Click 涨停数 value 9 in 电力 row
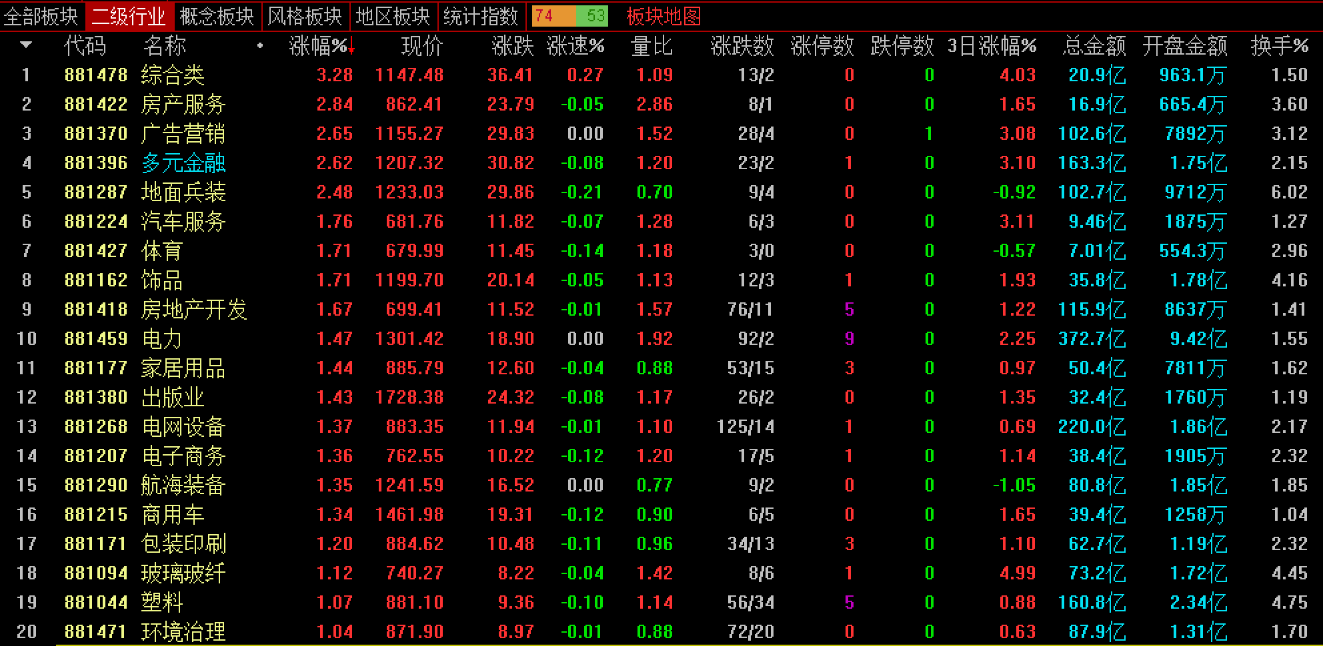Screen dimensions: 1323x646 click(x=849, y=338)
